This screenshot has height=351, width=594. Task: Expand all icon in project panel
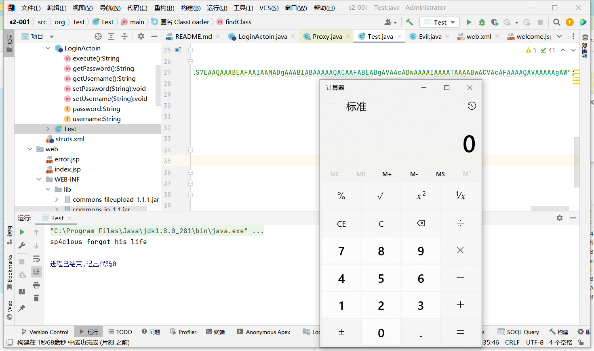[111, 36]
